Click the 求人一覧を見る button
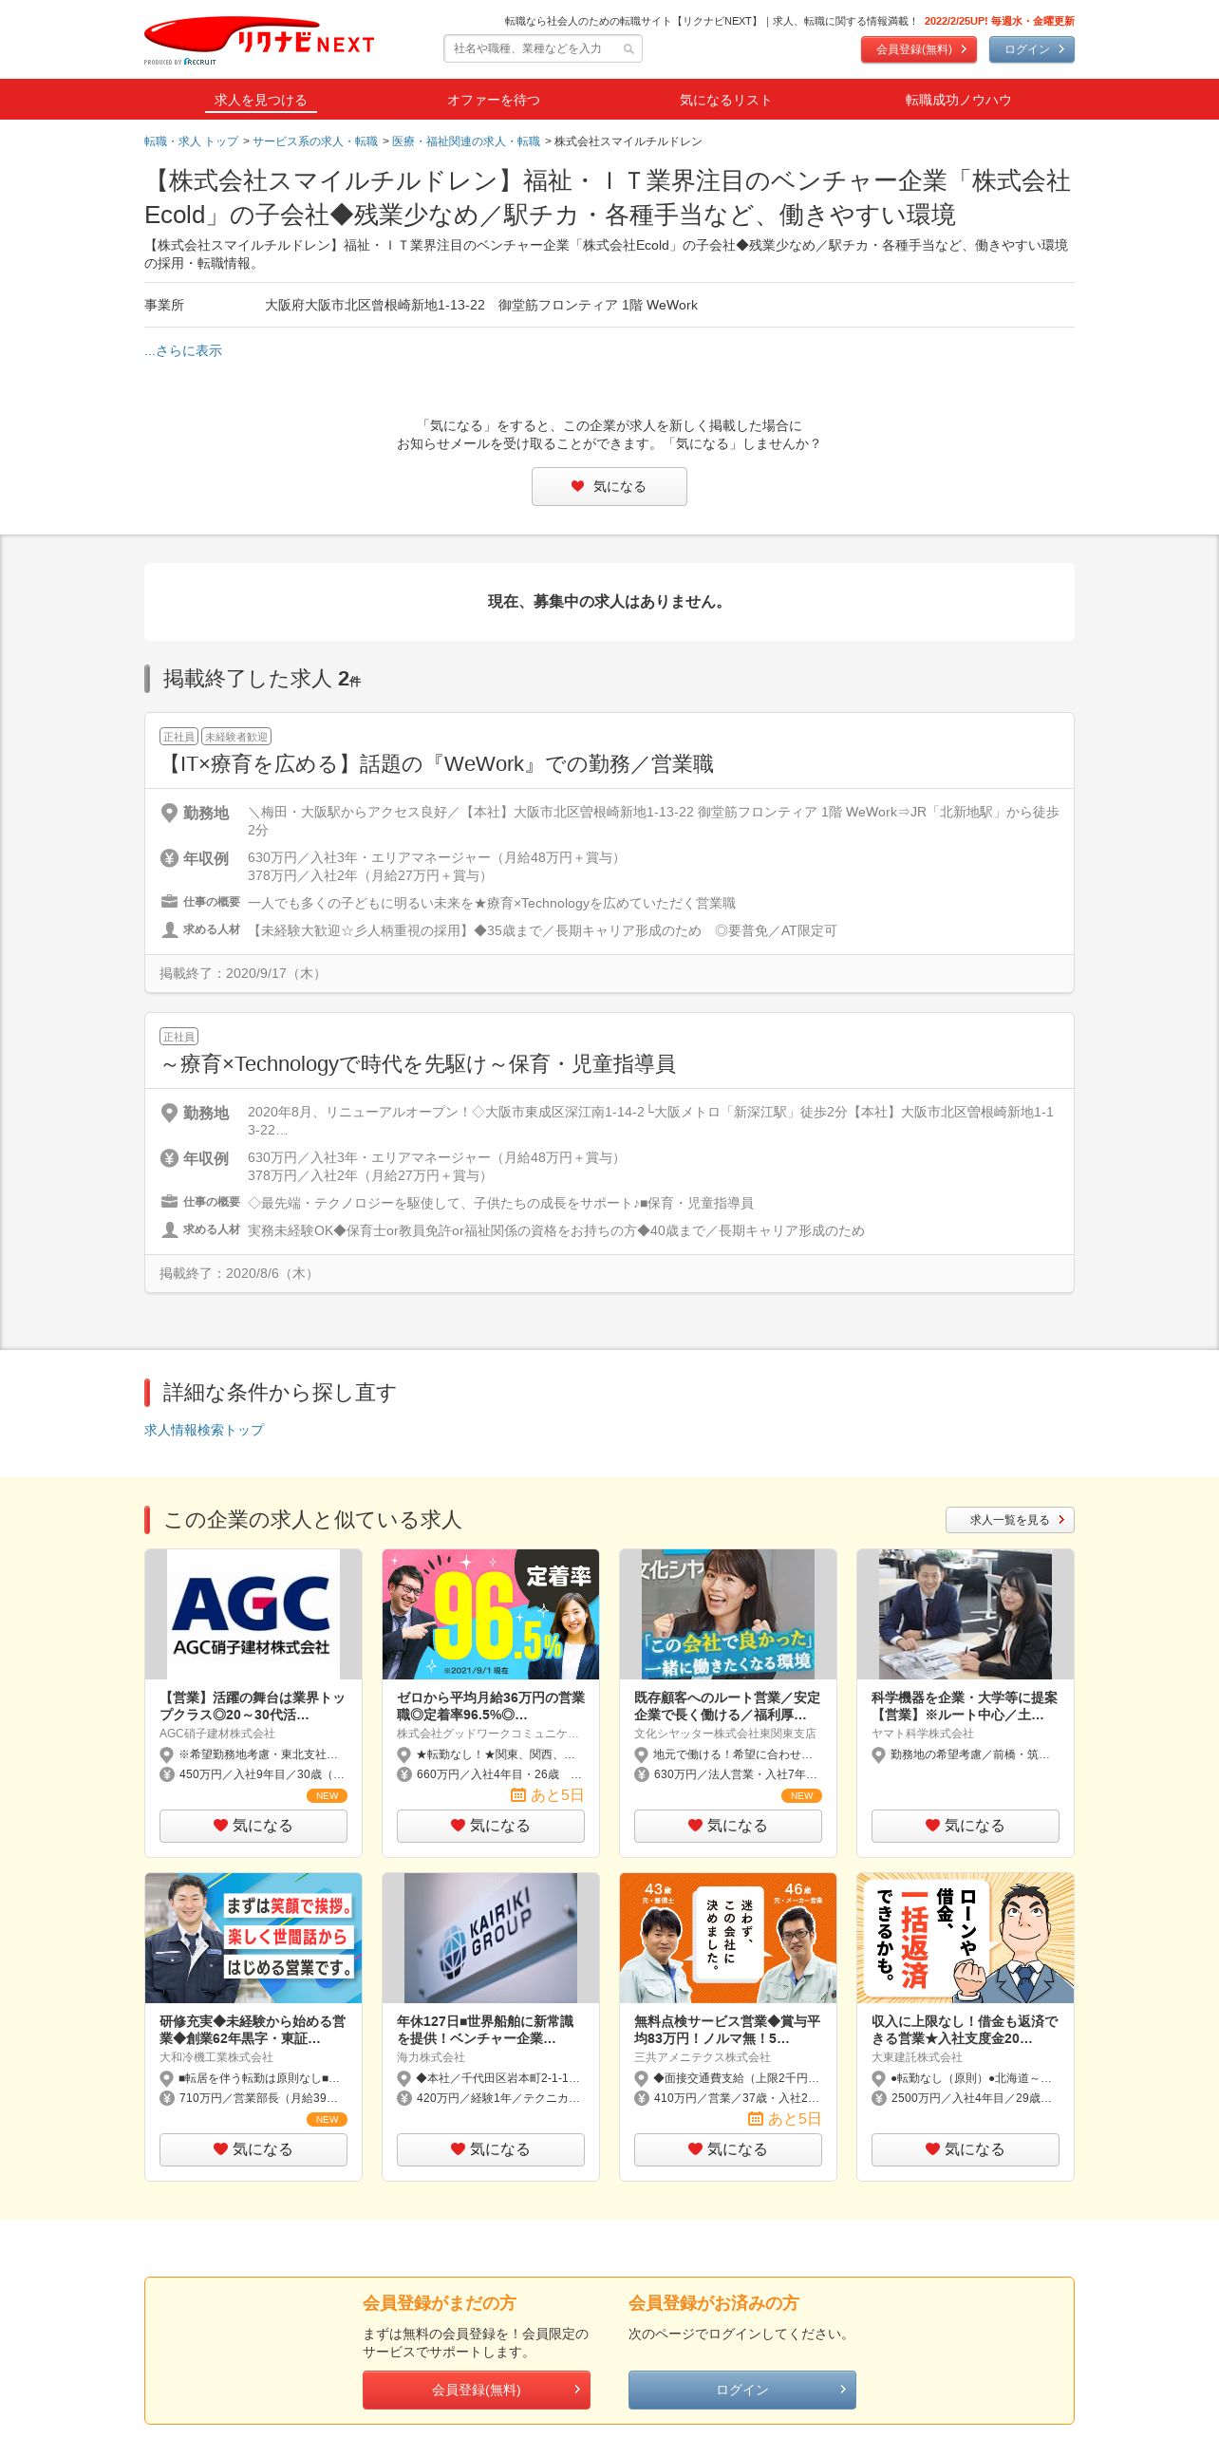The image size is (1219, 2438). pos(1009,1520)
